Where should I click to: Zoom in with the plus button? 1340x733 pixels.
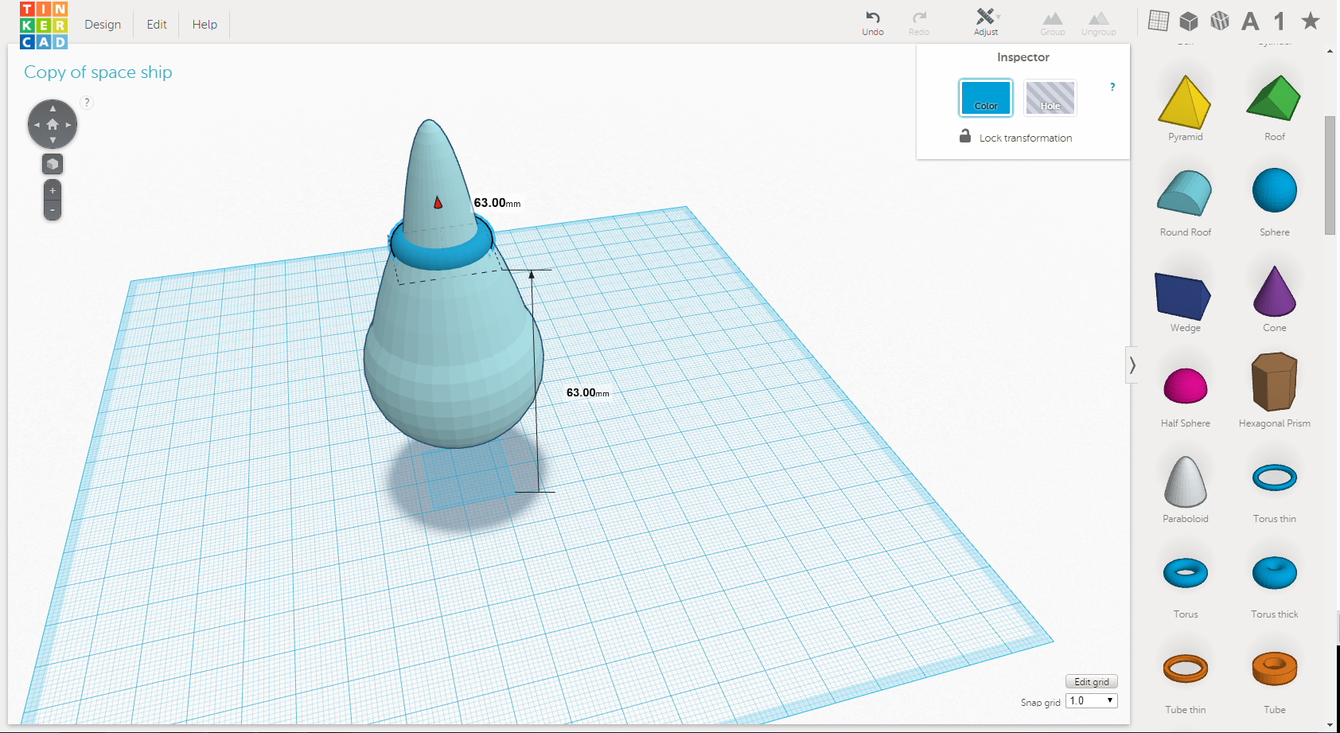53,190
